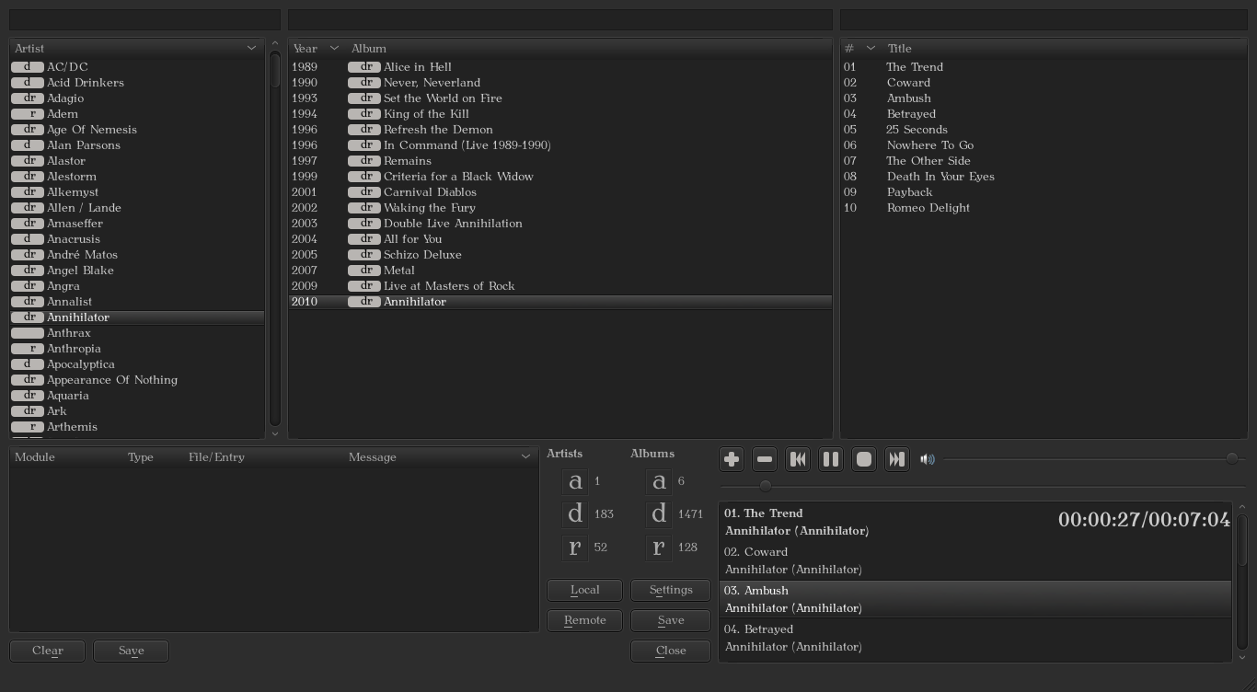The image size is (1257, 692).
Task: Pause playback
Action: tap(831, 459)
